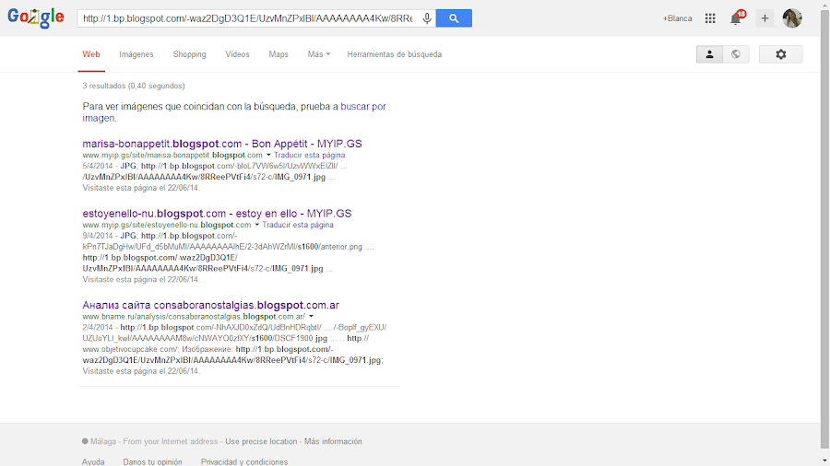The width and height of the screenshot is (830, 466).
Task: Open the account profile photo
Action: coord(792,18)
